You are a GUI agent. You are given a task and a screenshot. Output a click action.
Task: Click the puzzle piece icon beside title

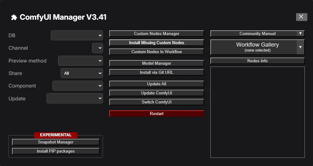14,17
